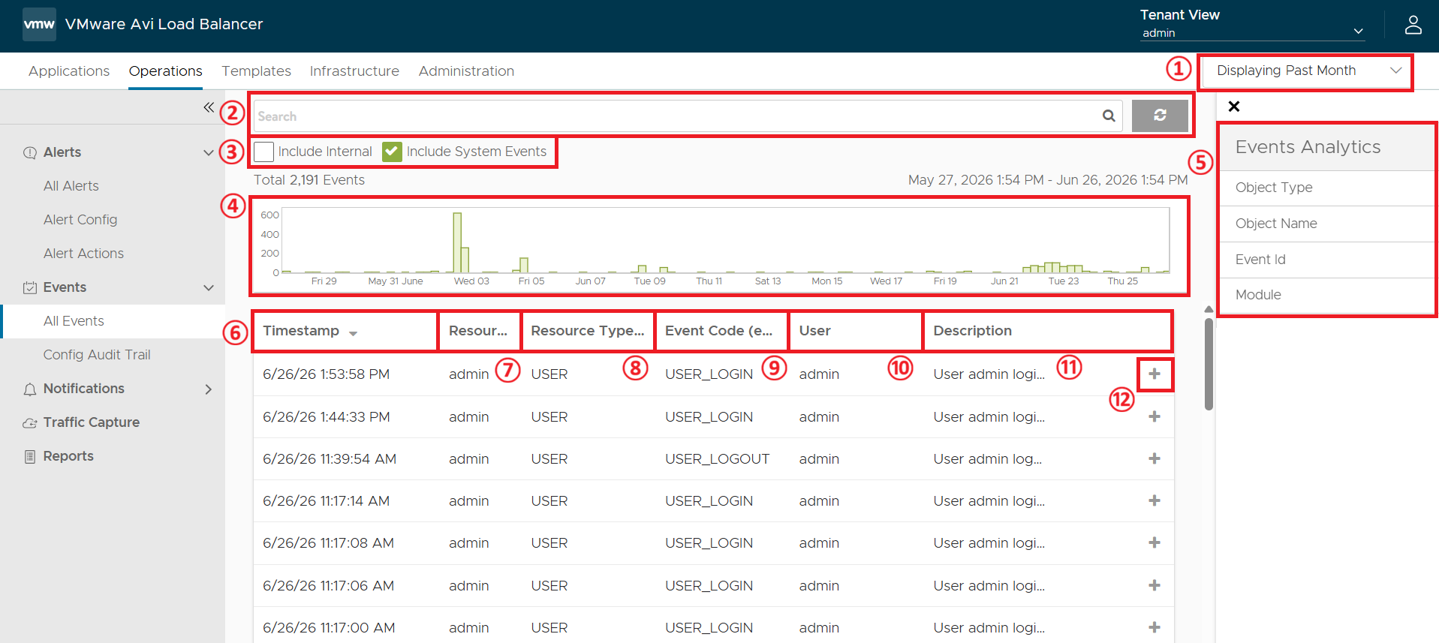Click the VMware logo icon
Screen dimensions: 1439x643
(39, 24)
